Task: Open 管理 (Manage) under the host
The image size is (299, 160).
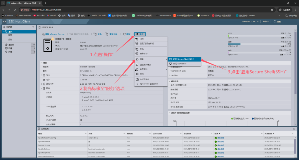Action: point(10,35)
